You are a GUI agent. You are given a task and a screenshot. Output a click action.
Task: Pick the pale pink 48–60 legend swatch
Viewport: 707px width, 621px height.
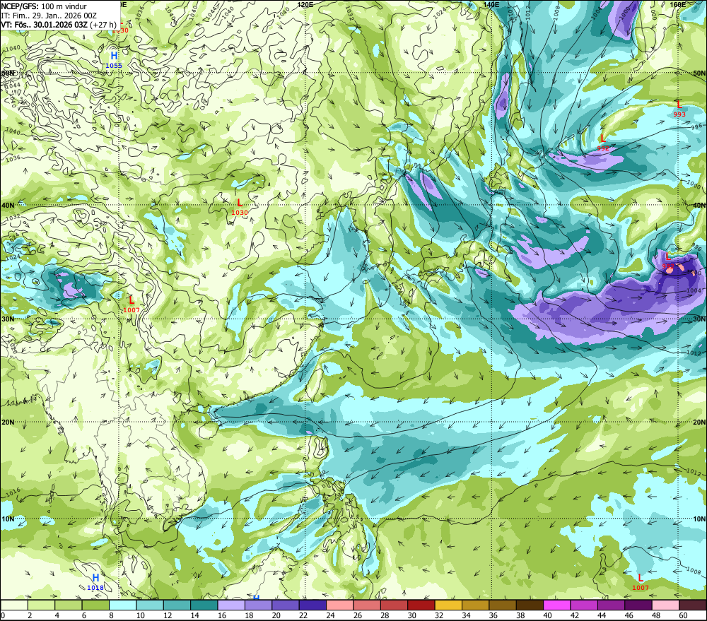click(x=665, y=605)
